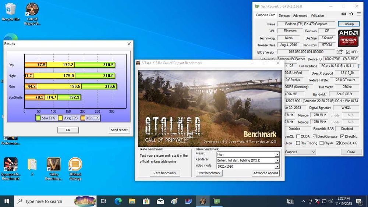This screenshot has width=368, height=207.
Task: Open Microsoft Store from the taskbar
Action: [146, 201]
